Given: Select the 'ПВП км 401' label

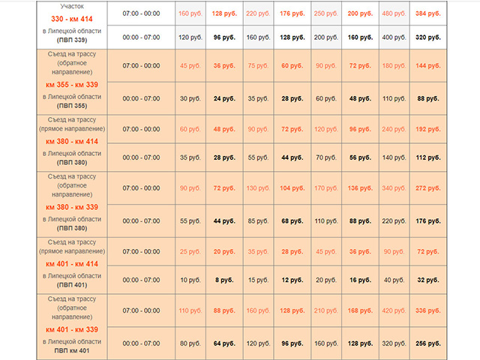Looking at the screenshot, I should [72, 351].
